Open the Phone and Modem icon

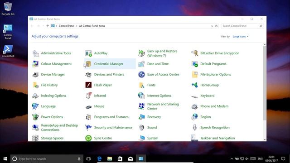click(194, 106)
